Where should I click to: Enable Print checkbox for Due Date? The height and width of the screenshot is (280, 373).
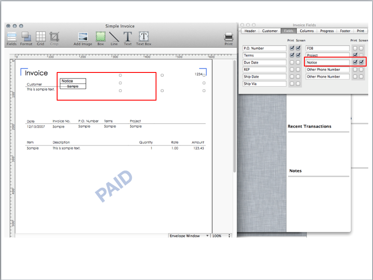[292, 62]
